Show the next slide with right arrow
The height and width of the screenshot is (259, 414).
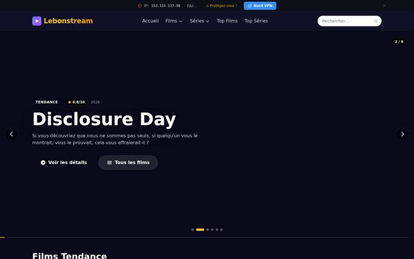click(x=402, y=134)
